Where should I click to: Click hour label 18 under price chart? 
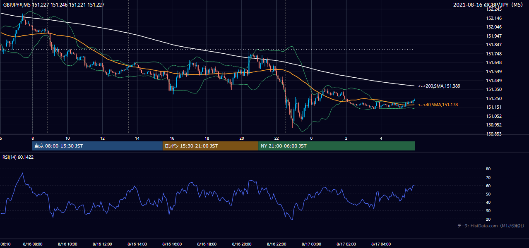(207, 138)
